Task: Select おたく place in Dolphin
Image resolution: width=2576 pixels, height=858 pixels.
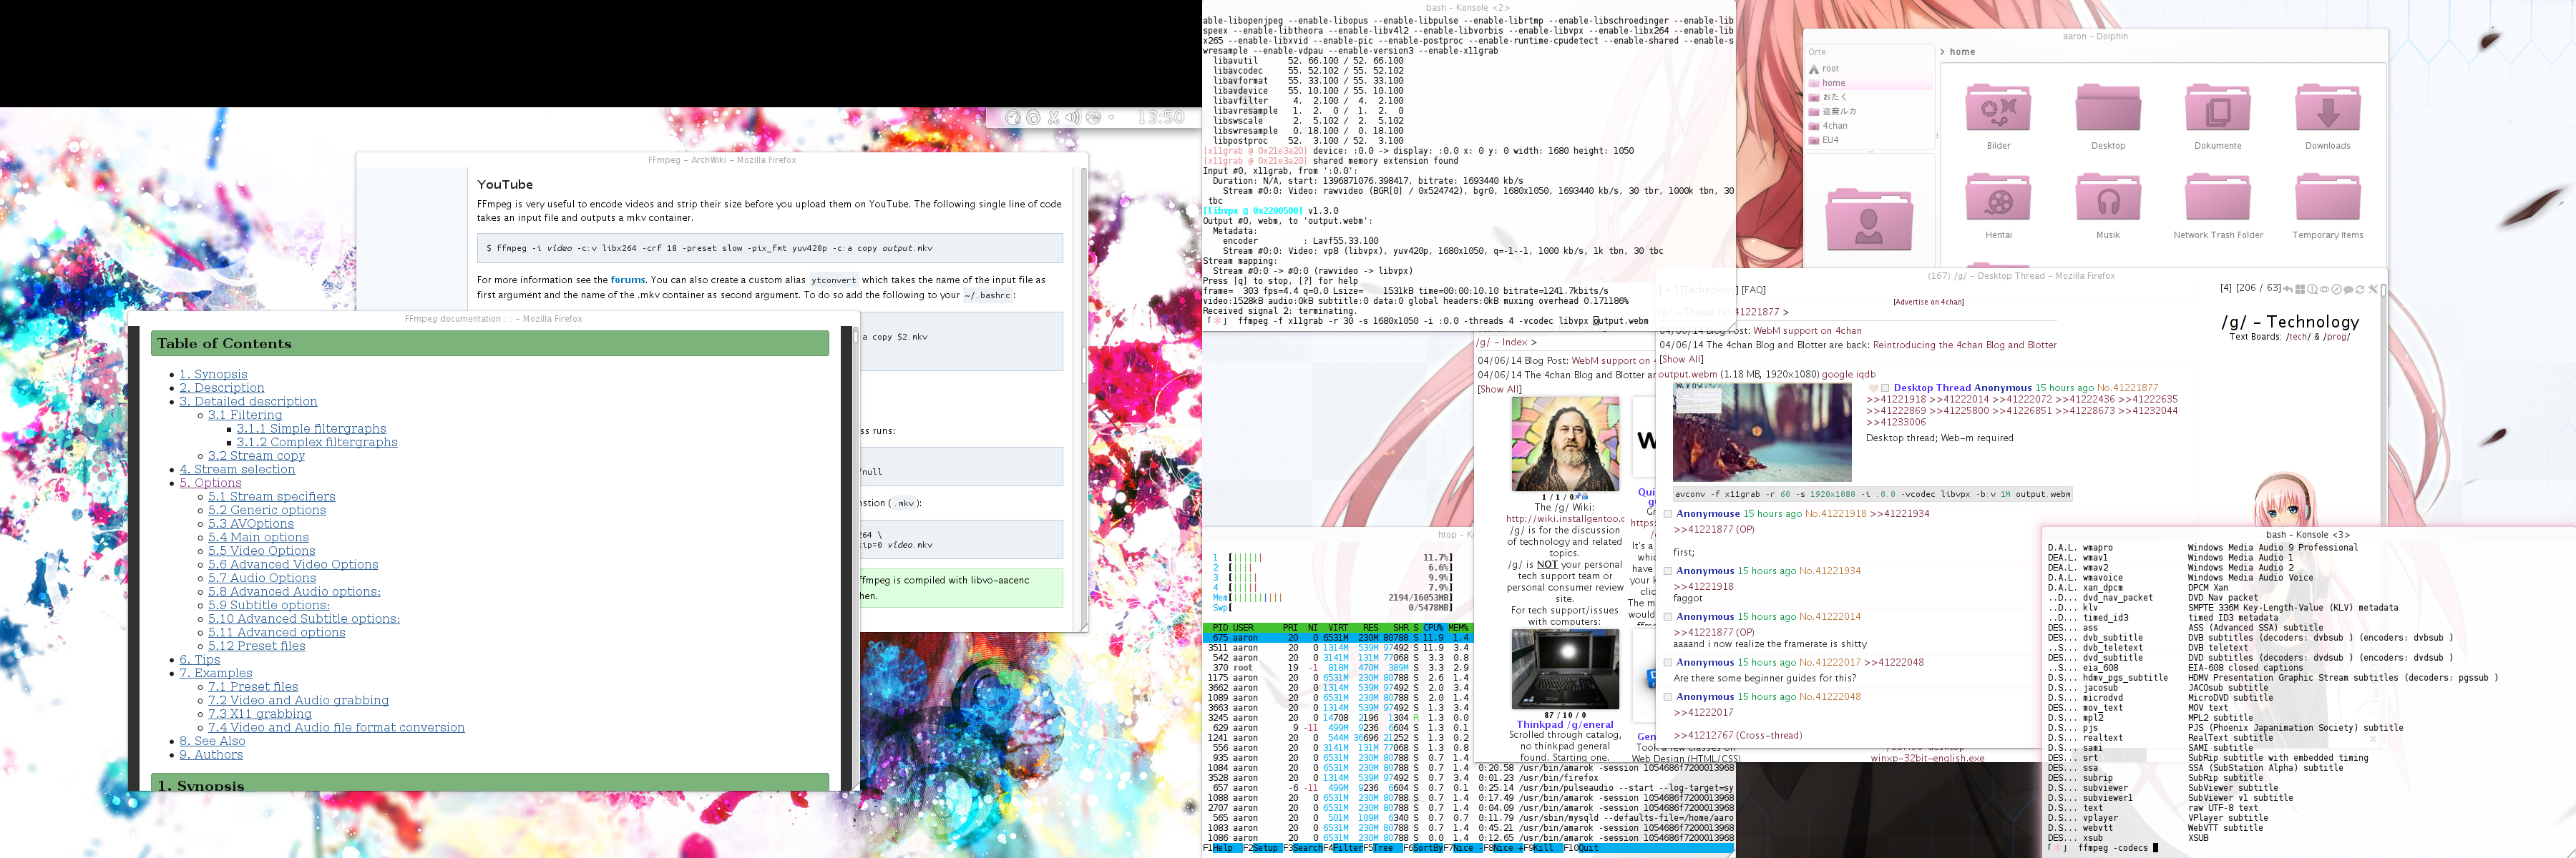Action: [x=1869, y=97]
